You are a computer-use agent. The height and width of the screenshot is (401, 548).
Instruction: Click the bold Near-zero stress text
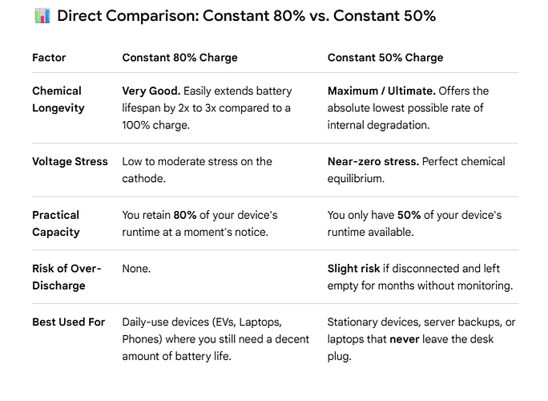pyautogui.click(x=373, y=161)
